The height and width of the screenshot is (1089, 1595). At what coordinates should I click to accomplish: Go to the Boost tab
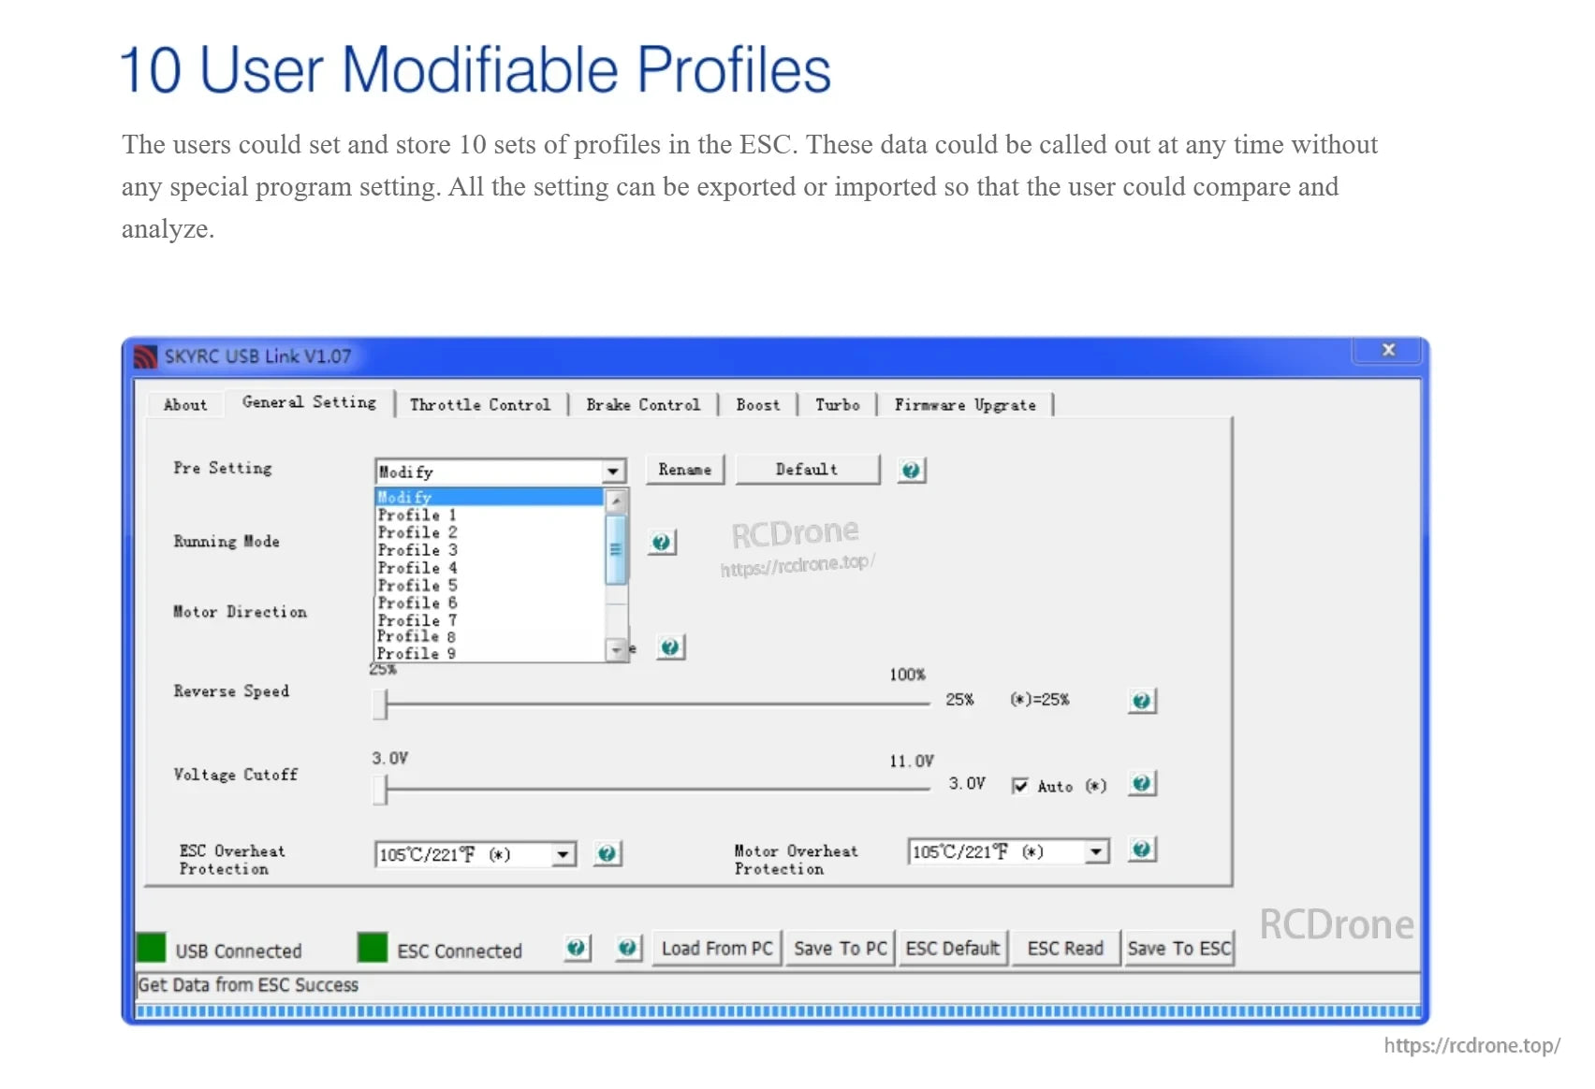point(757,405)
